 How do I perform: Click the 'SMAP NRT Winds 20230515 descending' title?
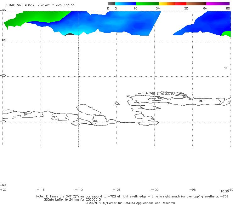coord(40,5)
